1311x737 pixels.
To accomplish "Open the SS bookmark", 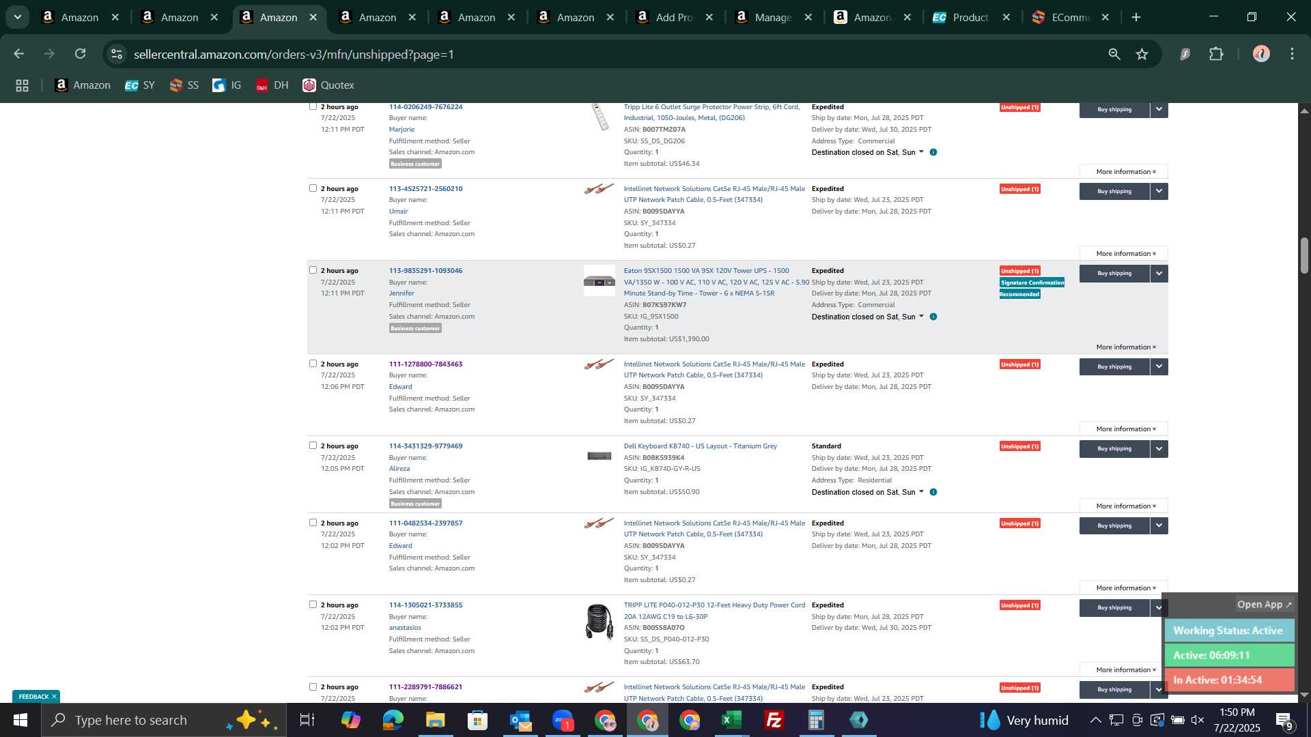I will 184,85.
